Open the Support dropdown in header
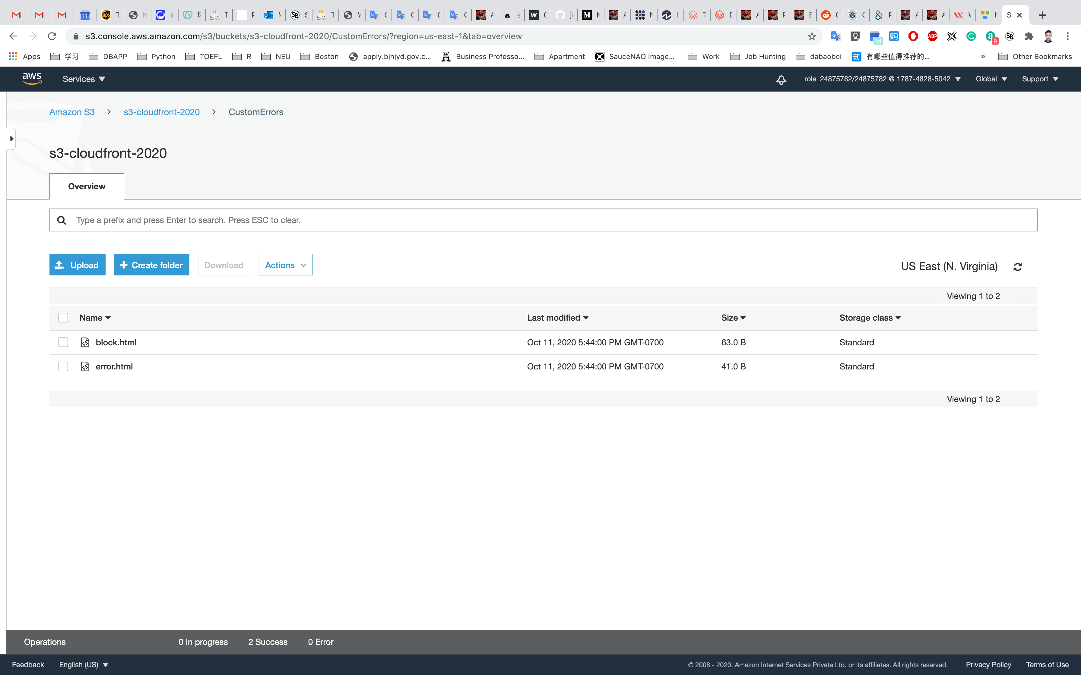The height and width of the screenshot is (675, 1081). [x=1040, y=79]
